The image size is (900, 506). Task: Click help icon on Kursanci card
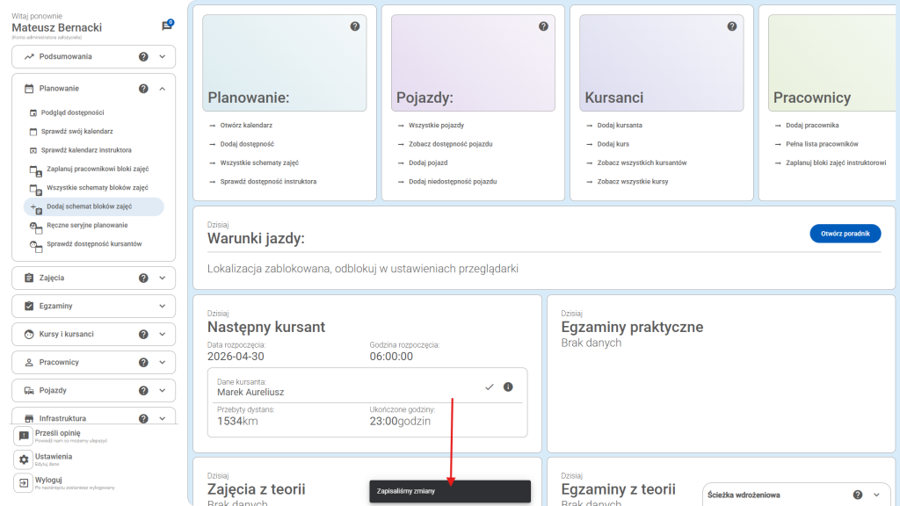[x=732, y=26]
